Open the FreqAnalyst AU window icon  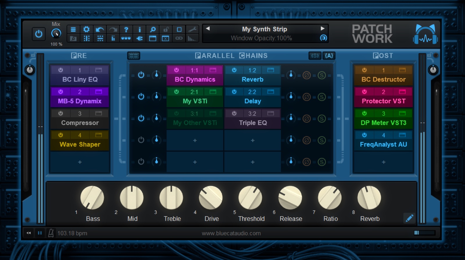click(x=402, y=135)
